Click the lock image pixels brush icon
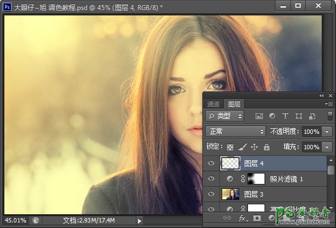The width and height of the screenshot is (336, 228). 243,147
